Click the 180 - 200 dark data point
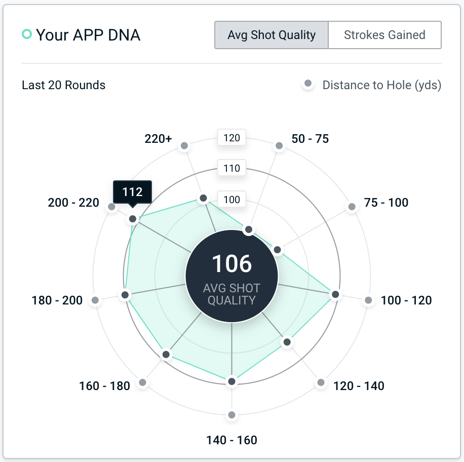 (125, 294)
